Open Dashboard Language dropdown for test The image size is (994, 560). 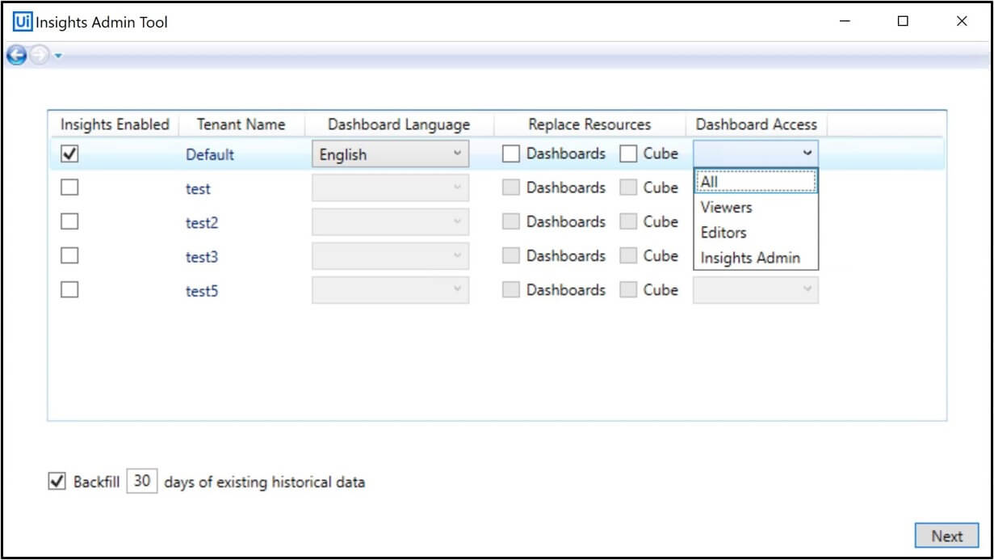[x=390, y=187]
